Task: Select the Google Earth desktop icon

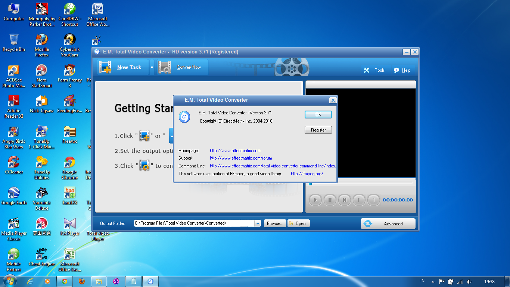Action: (14, 196)
